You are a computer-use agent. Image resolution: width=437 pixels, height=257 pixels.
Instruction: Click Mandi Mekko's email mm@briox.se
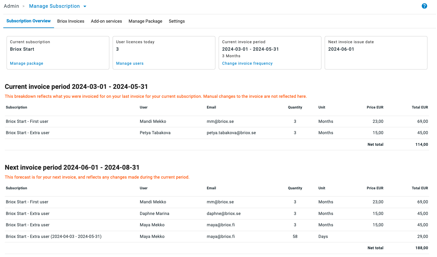click(220, 121)
